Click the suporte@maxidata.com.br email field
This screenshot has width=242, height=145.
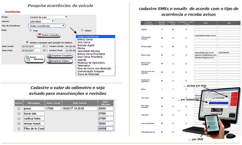click(x=205, y=35)
